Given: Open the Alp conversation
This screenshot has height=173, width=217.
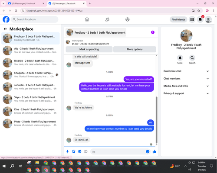Looking at the screenshot, I should pyautogui.click(x=30, y=51).
